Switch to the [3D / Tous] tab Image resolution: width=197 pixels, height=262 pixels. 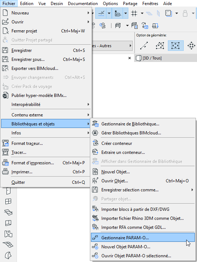(165, 58)
